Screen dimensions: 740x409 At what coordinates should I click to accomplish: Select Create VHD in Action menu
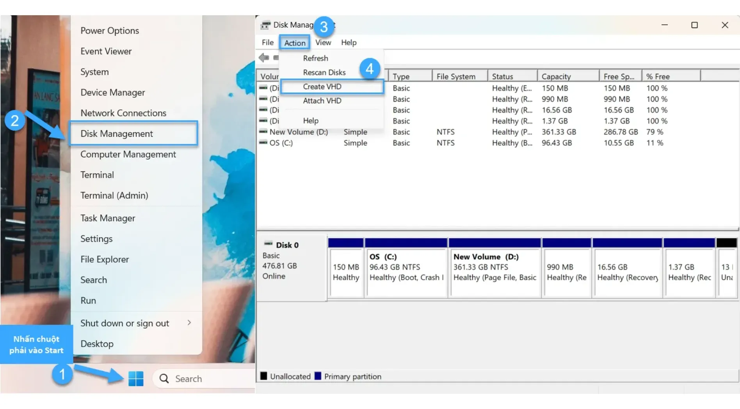coord(332,86)
